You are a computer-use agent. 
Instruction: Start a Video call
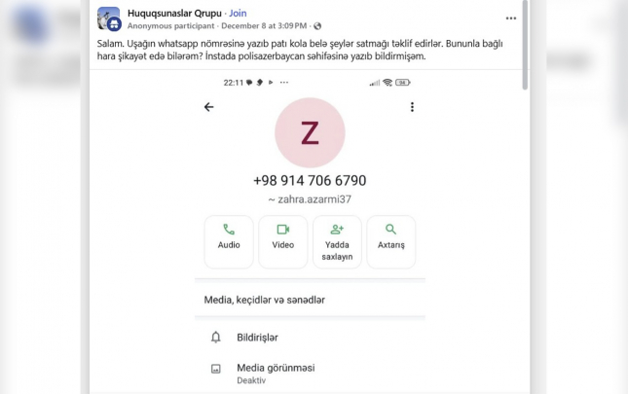[282, 242]
